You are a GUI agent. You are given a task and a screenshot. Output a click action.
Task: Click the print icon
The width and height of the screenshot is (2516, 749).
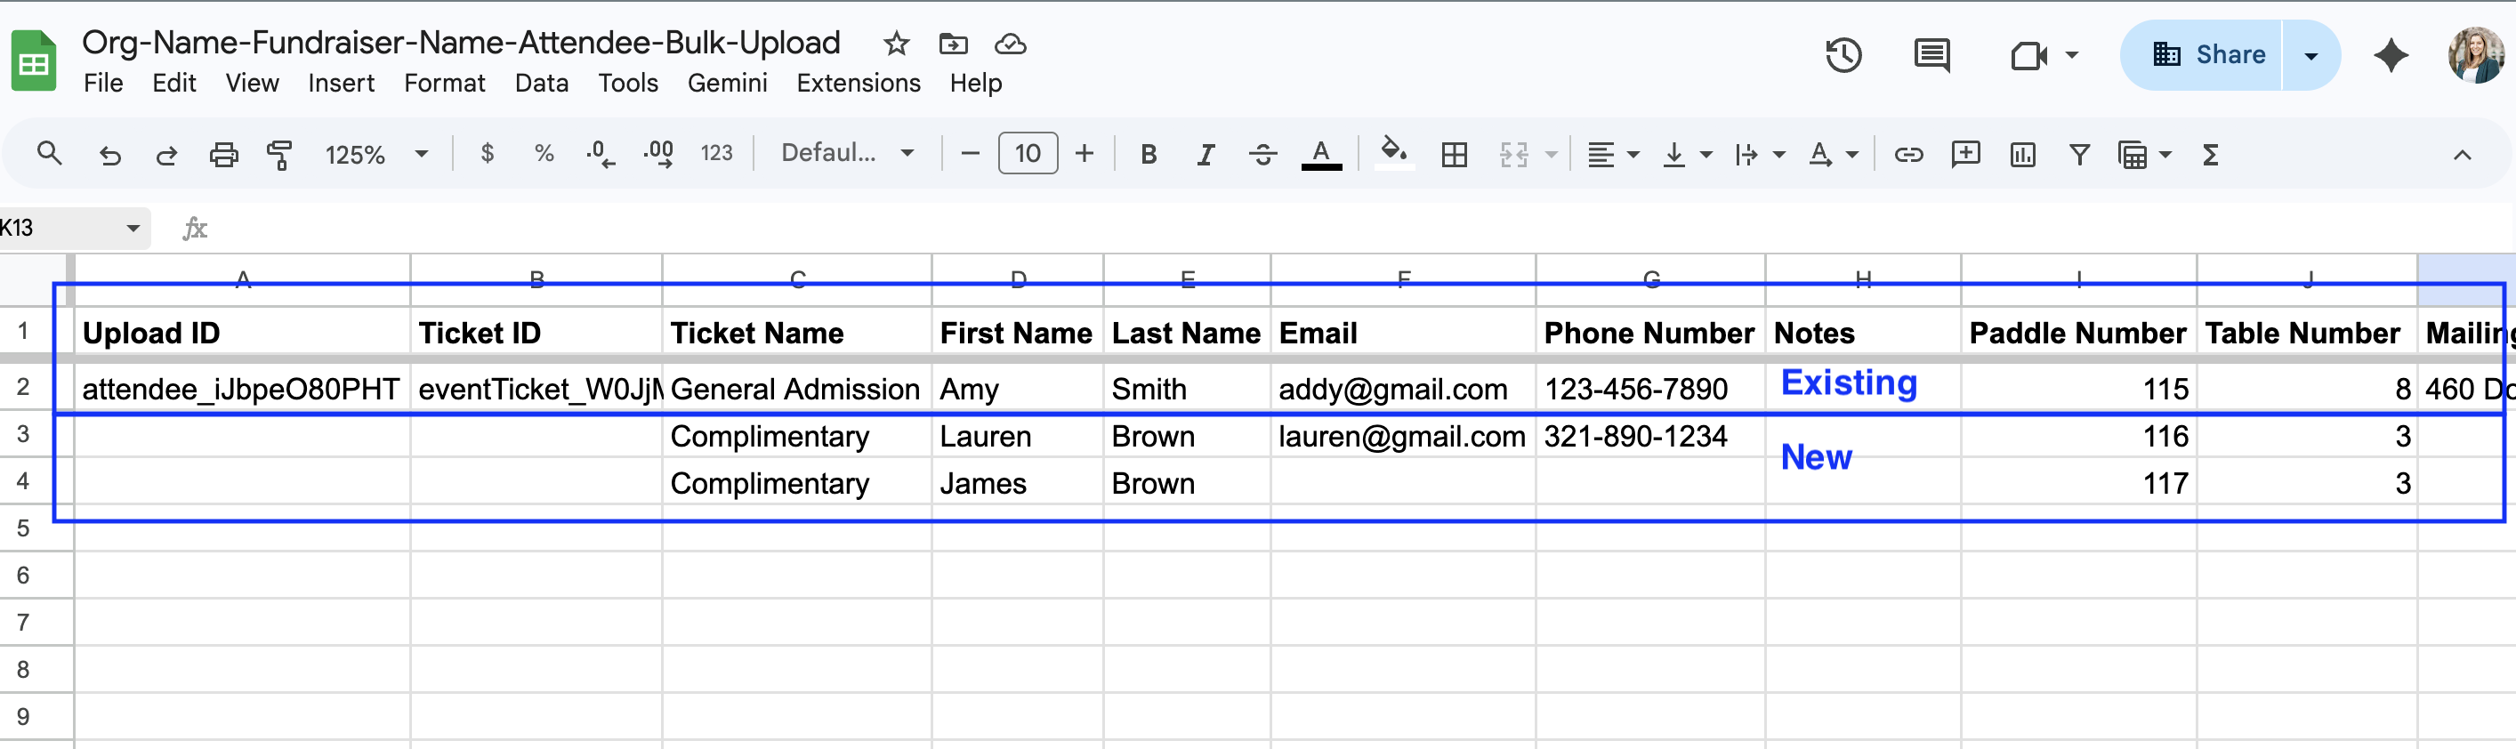coord(223,154)
